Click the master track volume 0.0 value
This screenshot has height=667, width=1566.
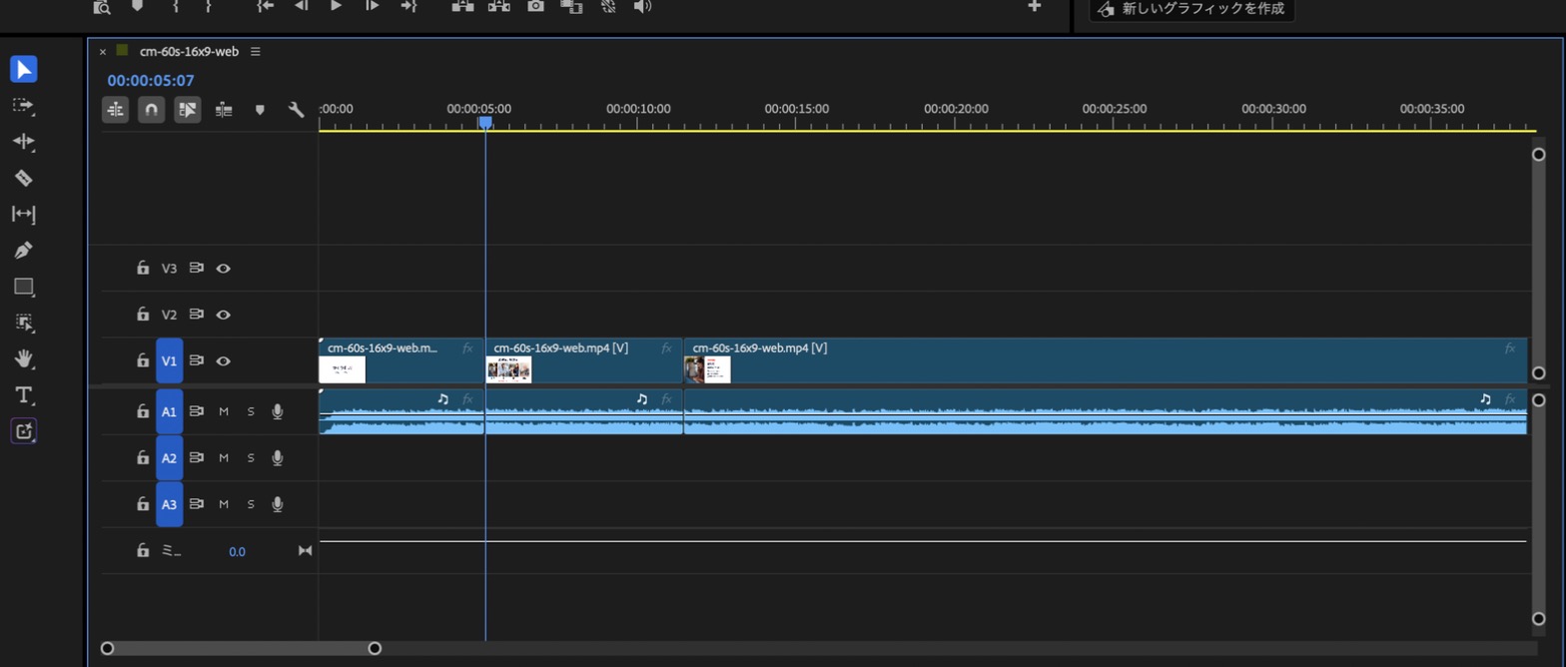[x=237, y=551]
